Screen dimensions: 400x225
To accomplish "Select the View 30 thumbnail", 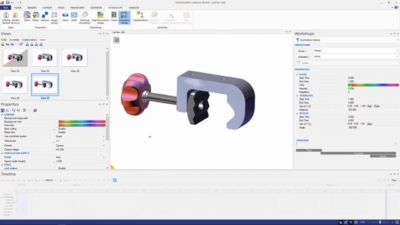I will coord(45,84).
